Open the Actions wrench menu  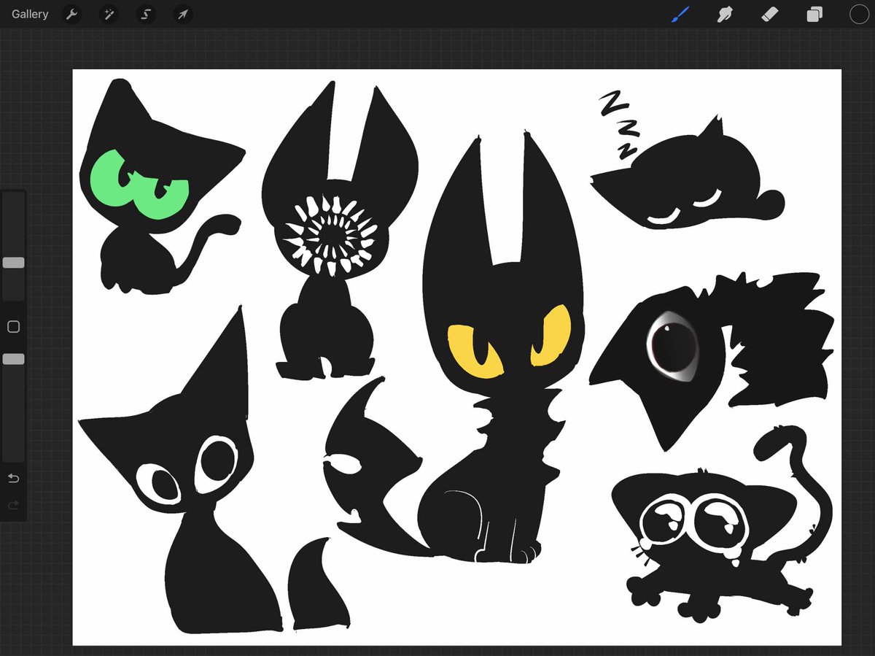tap(72, 14)
